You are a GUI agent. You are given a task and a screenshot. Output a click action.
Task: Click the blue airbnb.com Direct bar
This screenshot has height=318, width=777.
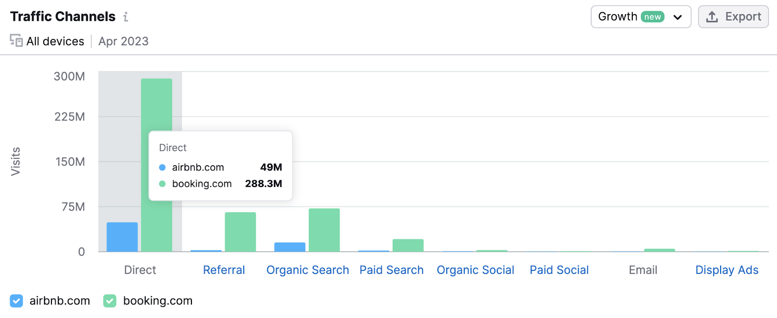122,237
